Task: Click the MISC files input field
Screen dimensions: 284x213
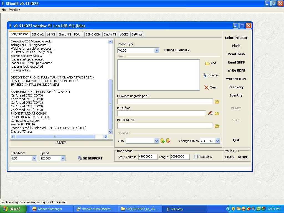Action: coord(162,113)
